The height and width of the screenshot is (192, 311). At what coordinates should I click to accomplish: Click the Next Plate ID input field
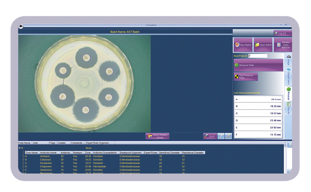tap(257, 56)
